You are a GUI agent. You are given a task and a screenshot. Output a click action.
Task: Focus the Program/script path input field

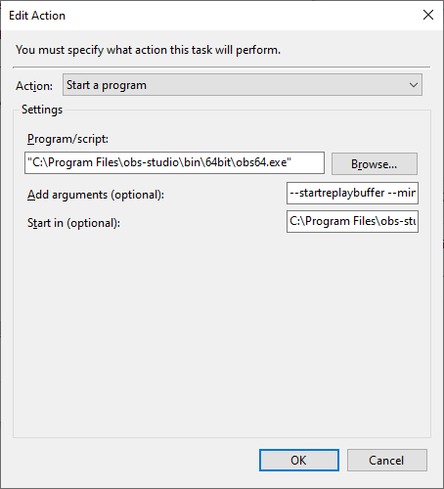coord(174,162)
